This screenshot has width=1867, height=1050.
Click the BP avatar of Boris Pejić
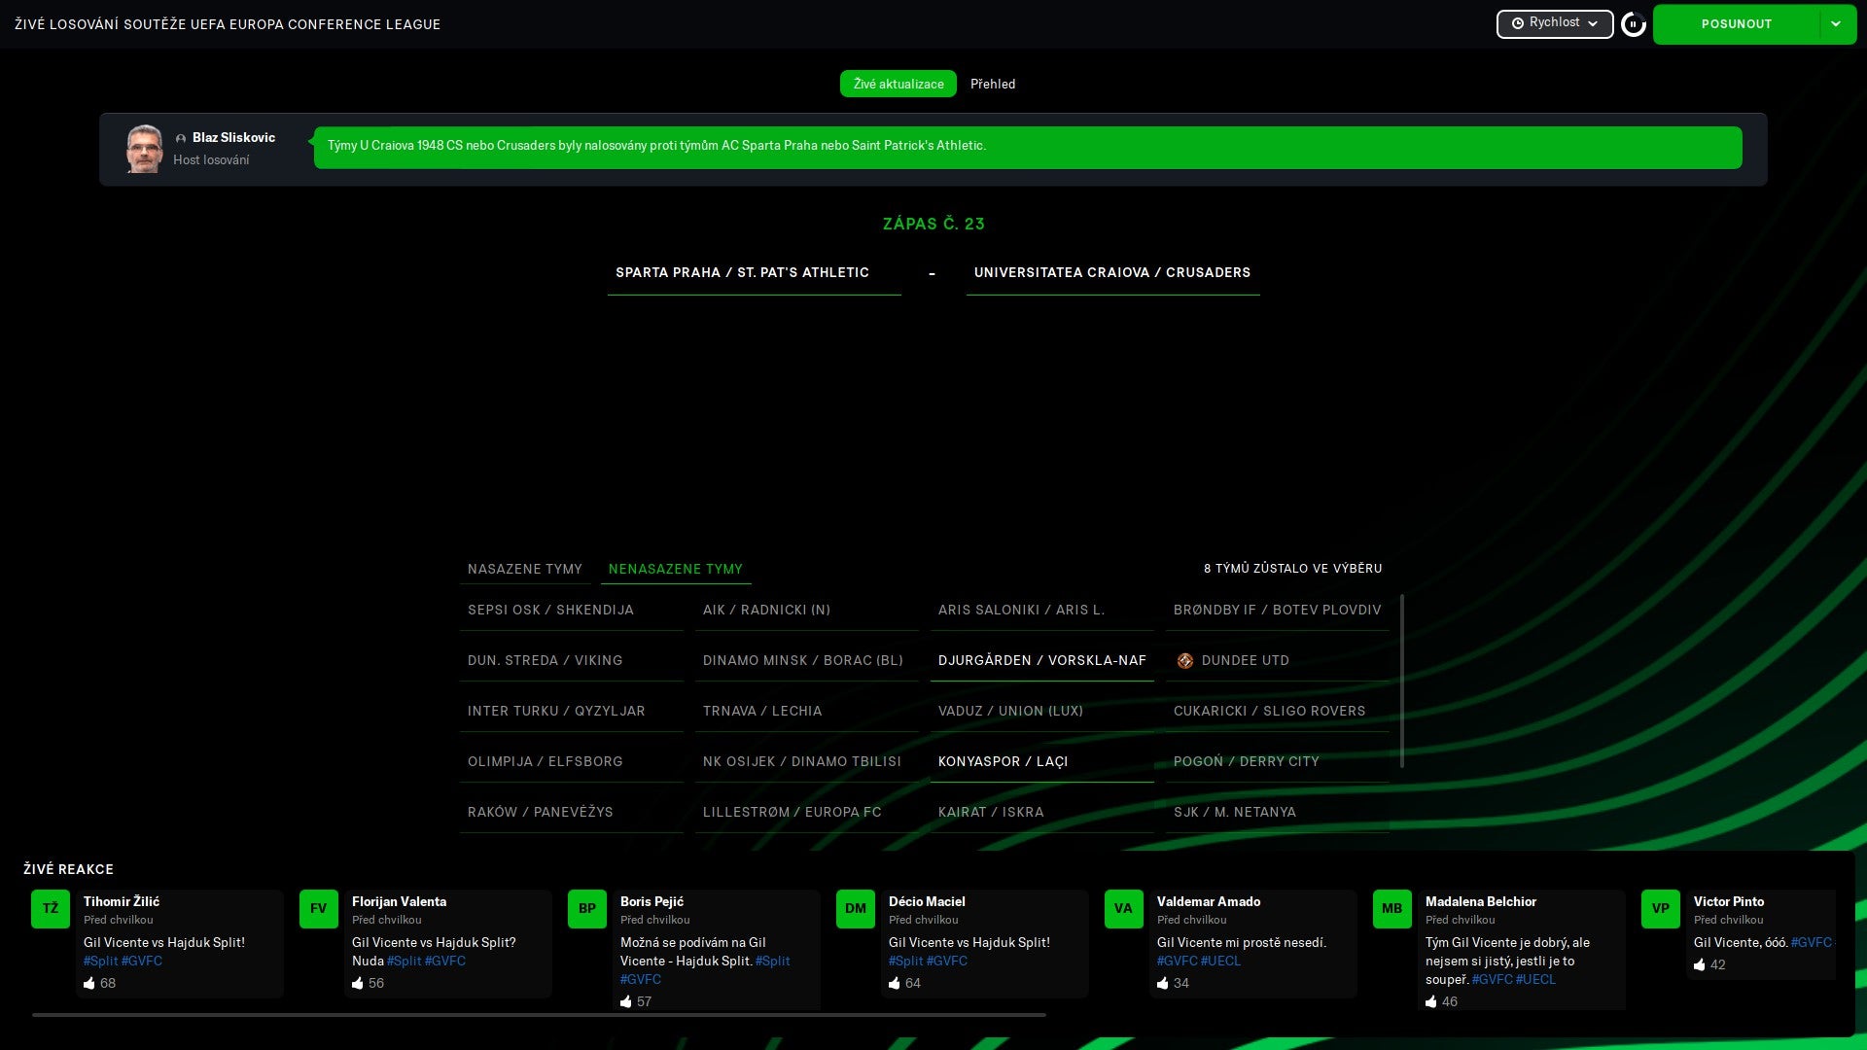click(587, 909)
